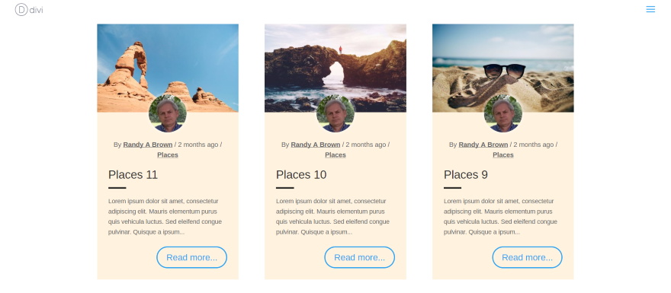Open Places category on Places 10 card
Screen dimensions: 671x293
(x=335, y=155)
